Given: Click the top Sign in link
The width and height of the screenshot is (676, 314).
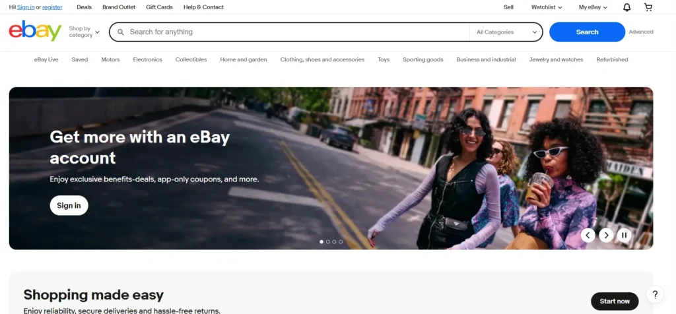Looking at the screenshot, I should 26,7.
